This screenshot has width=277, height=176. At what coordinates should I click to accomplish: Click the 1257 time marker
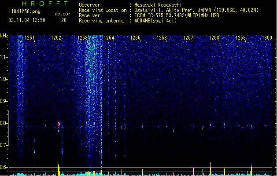pos(188,37)
